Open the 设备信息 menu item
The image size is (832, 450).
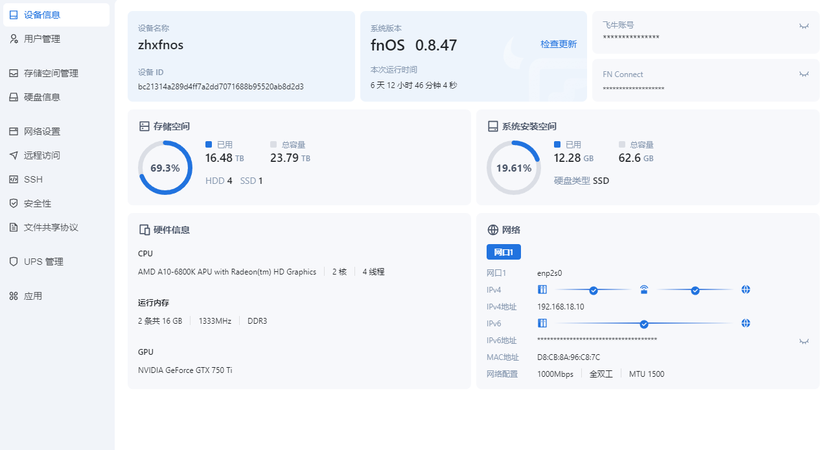[x=56, y=15]
